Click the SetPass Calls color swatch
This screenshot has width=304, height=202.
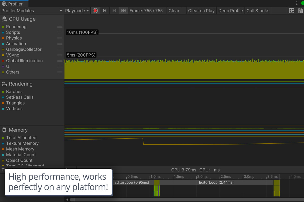coord(3,97)
